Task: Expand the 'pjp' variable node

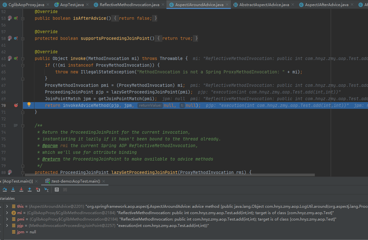Action: tap(7, 225)
